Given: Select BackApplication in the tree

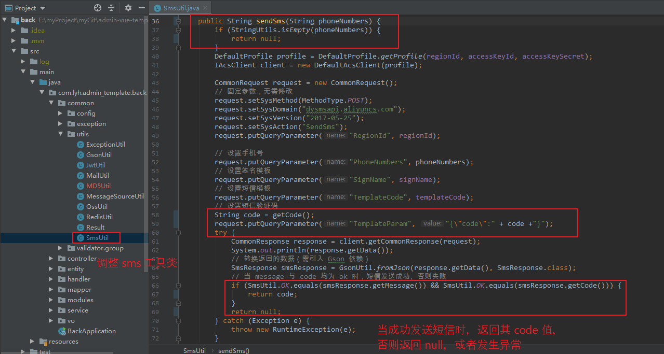Looking at the screenshot, I should coord(91,331).
